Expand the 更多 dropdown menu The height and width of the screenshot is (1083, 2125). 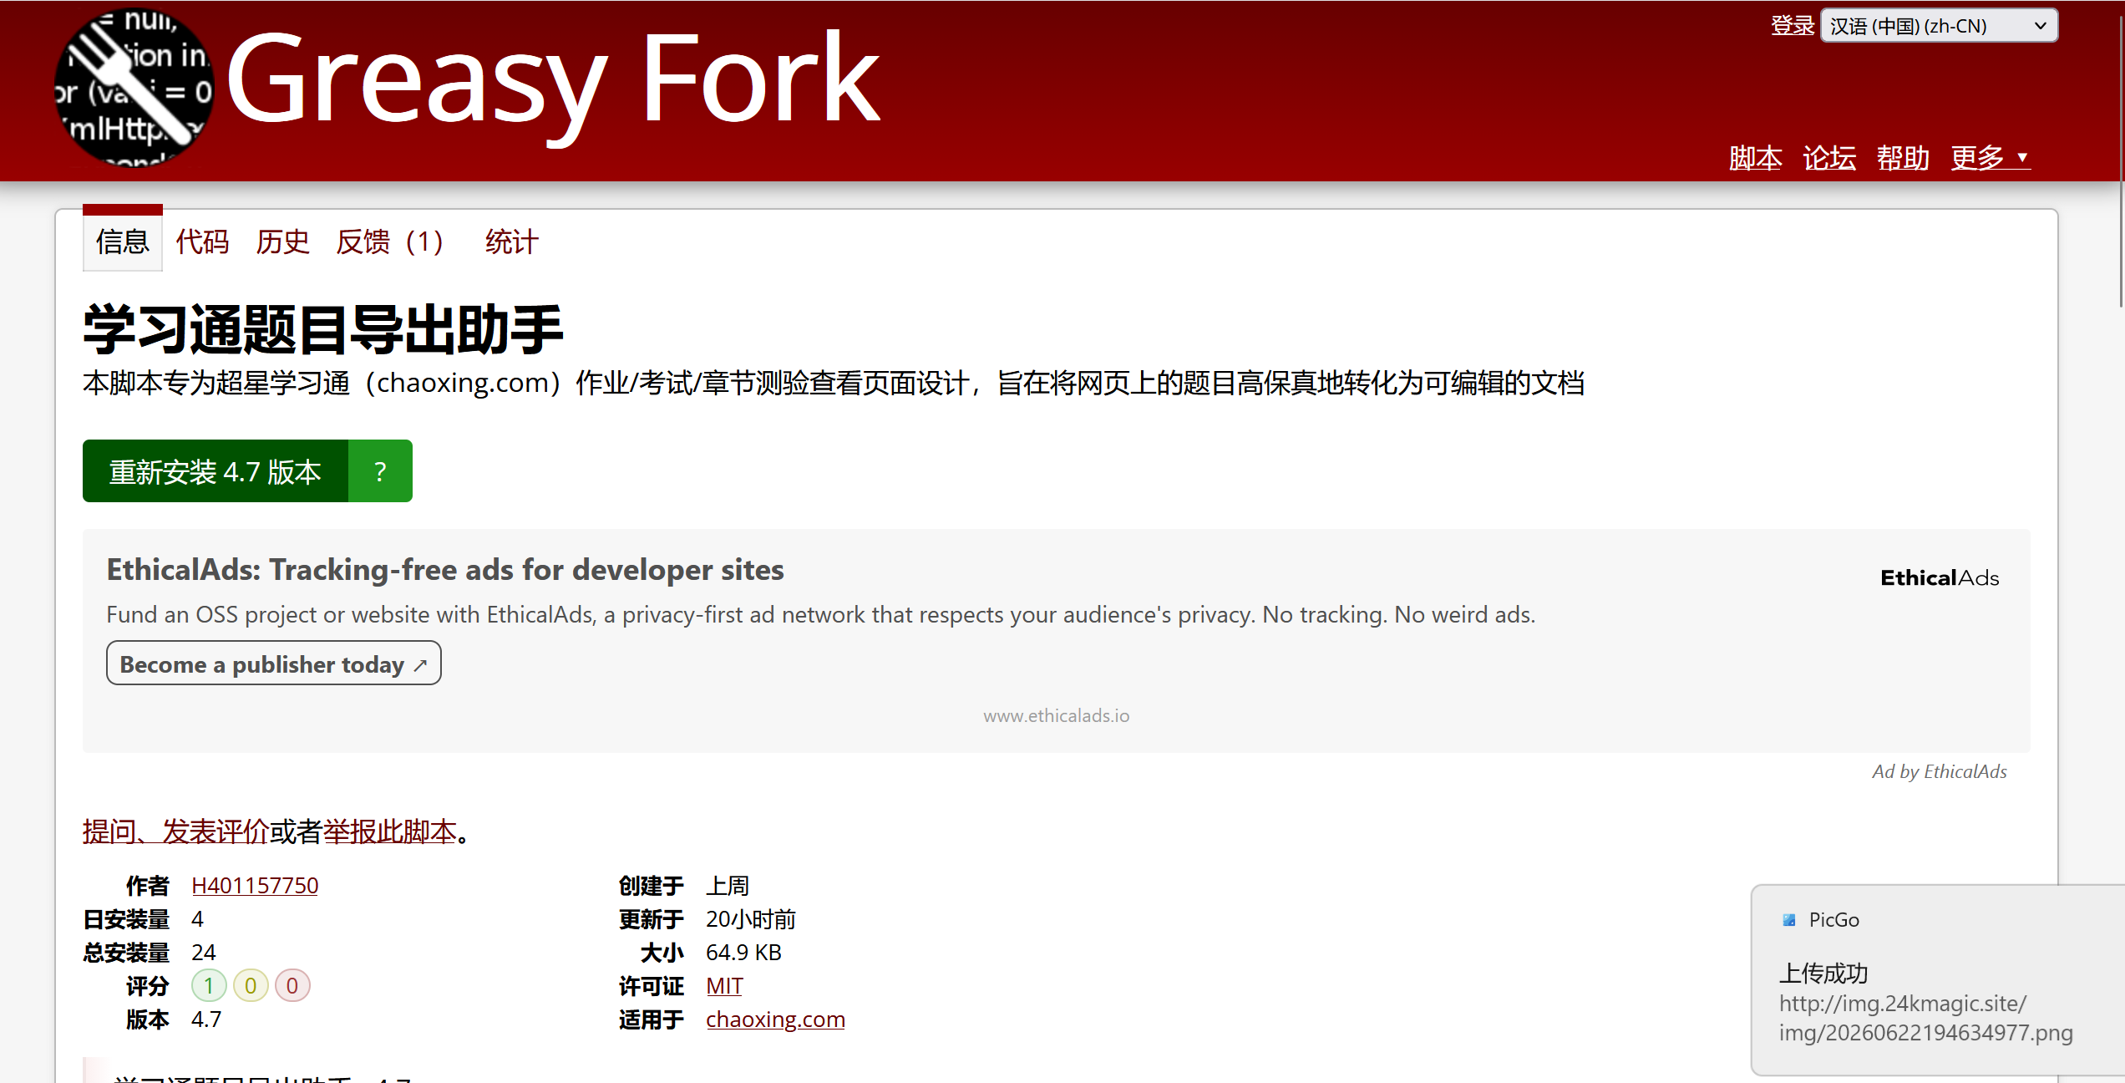(x=1990, y=157)
